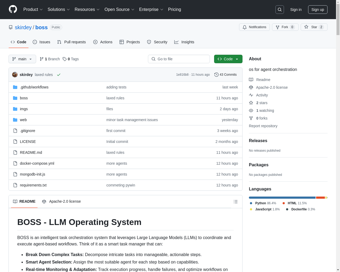Click the Python segment of the languages bar
This screenshot has height=272, width=340.
[282, 198]
